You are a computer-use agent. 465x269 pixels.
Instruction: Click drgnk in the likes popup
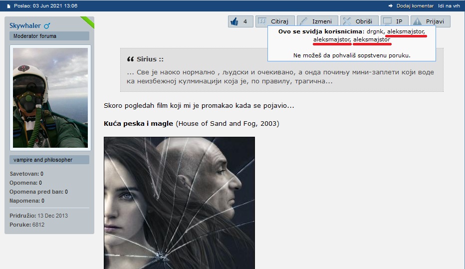point(375,31)
